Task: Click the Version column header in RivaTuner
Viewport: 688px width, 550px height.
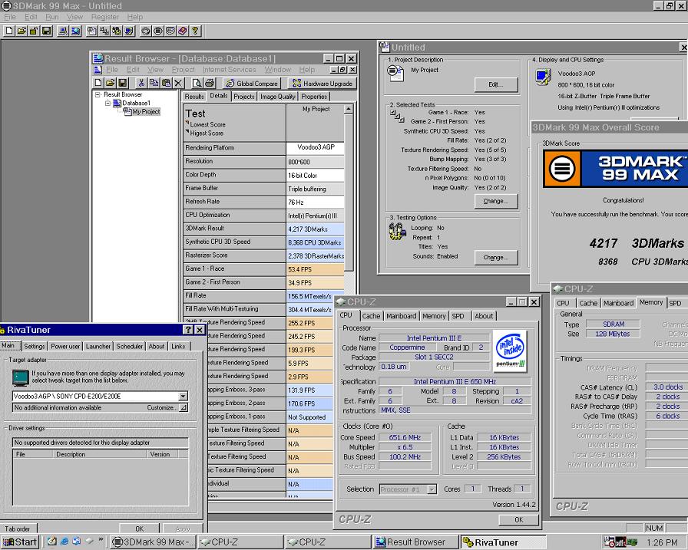Action: tap(162, 454)
